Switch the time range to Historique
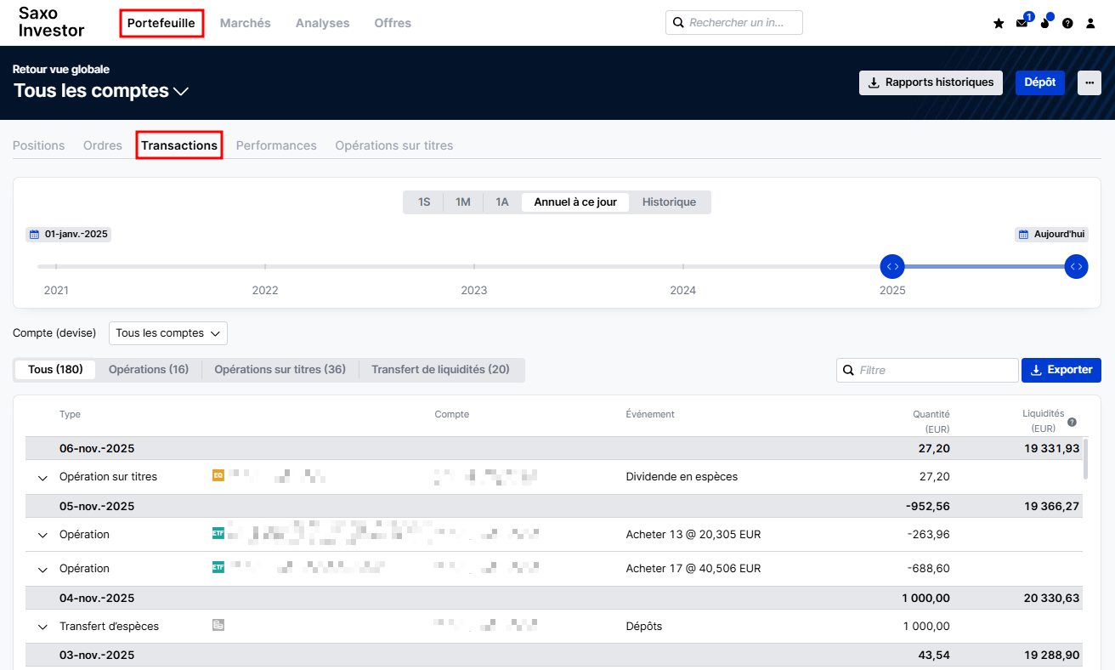1115x670 pixels. coord(669,202)
